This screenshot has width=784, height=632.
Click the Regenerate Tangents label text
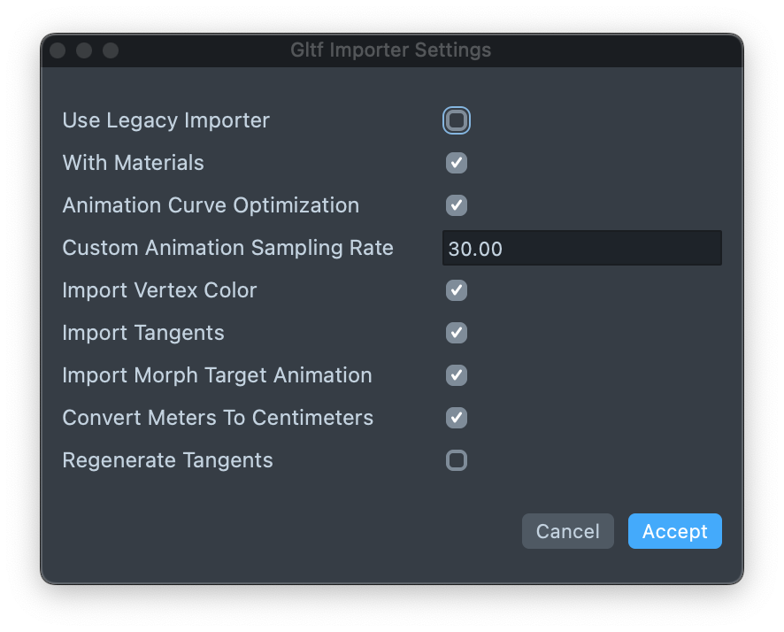[167, 460]
